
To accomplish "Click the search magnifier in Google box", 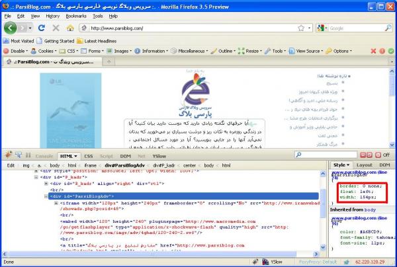I will [x=388, y=28].
